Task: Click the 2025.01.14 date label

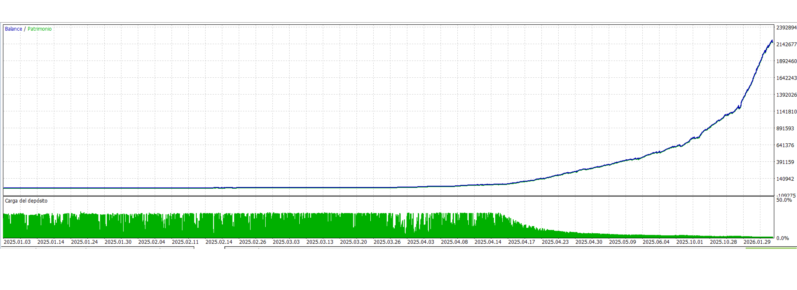Action: [51, 242]
